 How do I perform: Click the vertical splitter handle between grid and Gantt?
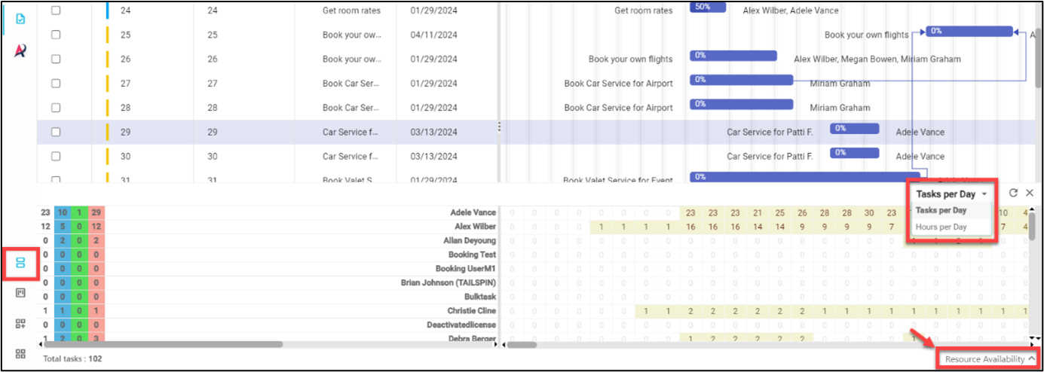click(499, 128)
